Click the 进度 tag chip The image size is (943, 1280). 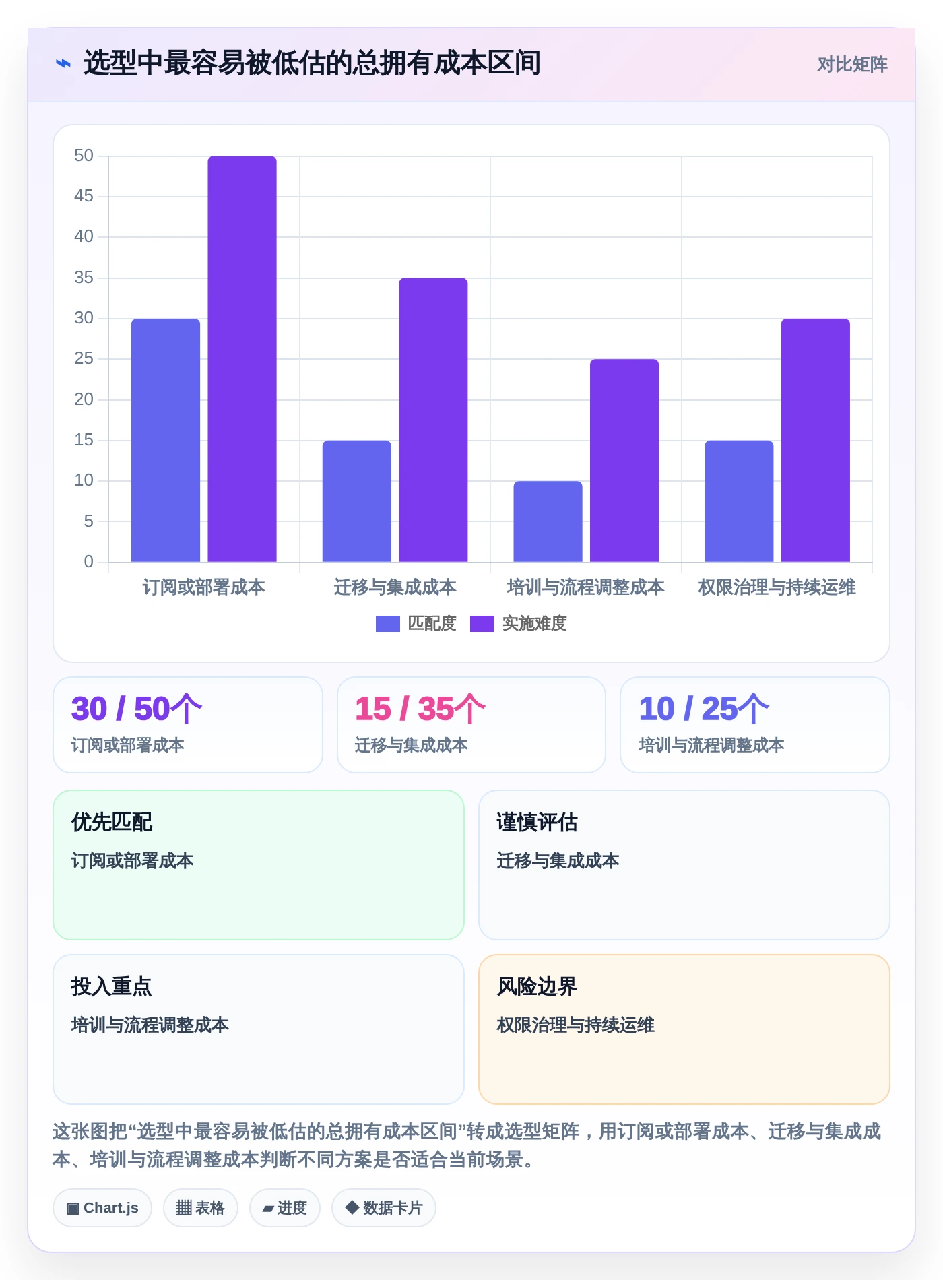pos(284,1208)
